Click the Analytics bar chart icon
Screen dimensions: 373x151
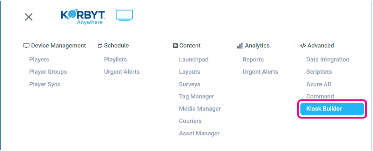pyautogui.click(x=240, y=46)
